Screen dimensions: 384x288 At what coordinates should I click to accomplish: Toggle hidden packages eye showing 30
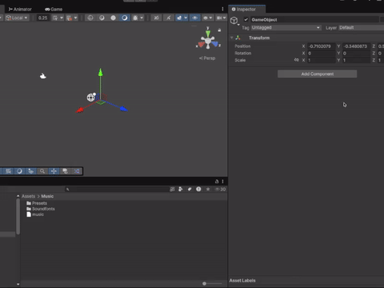(221, 189)
